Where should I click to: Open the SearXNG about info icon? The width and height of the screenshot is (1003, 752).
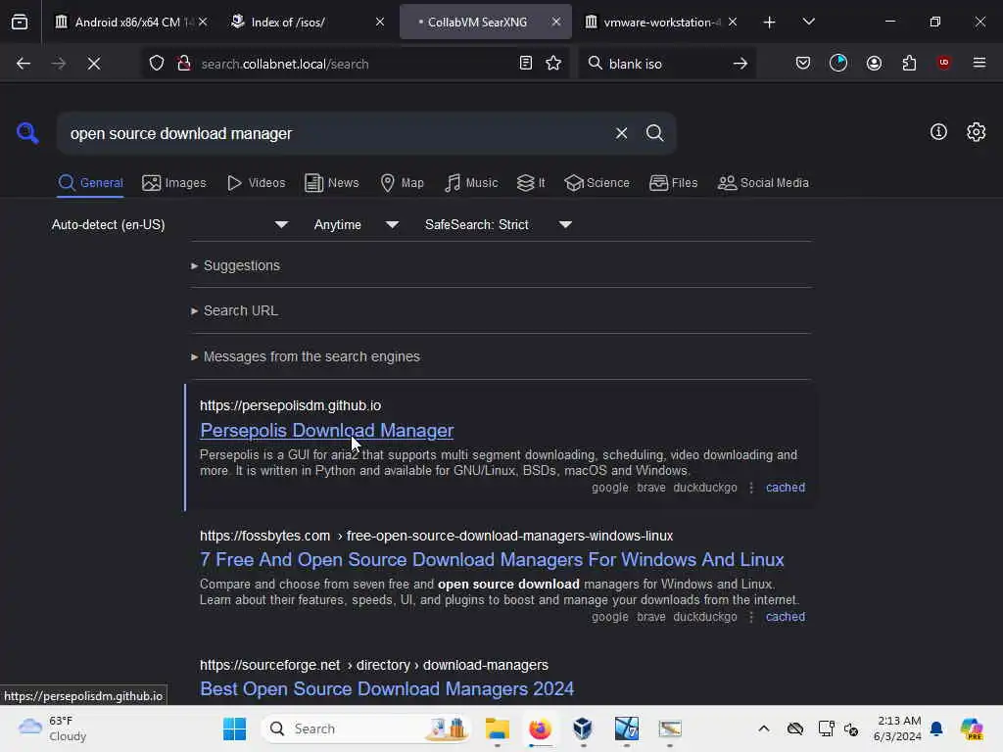pos(938,132)
